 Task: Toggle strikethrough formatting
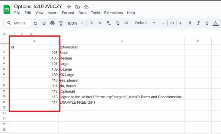(x=207, y=23)
